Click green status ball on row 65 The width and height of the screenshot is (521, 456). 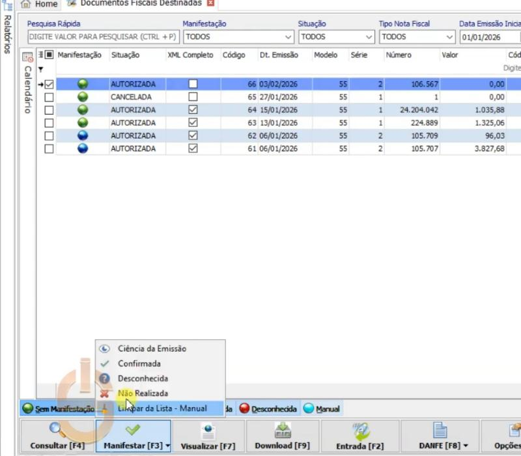tap(83, 96)
